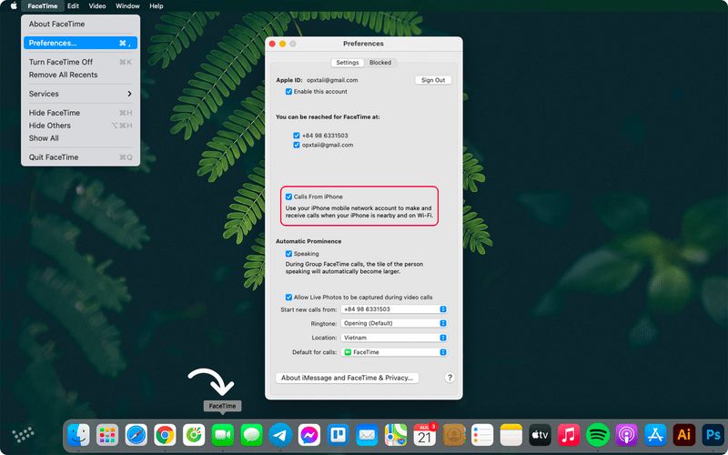The height and width of the screenshot is (455, 728).
Task: Toggle Calls From iPhone checkbox
Action: coord(288,197)
